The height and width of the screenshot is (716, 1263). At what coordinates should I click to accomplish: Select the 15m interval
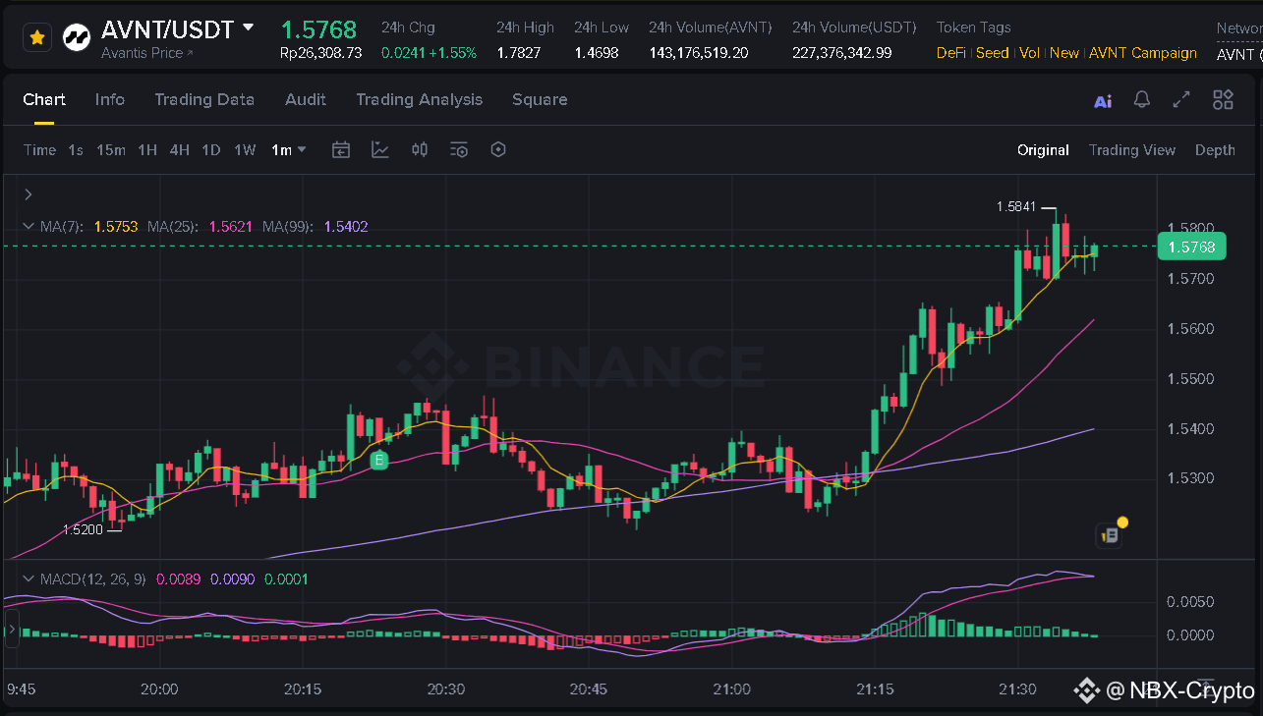pos(111,150)
